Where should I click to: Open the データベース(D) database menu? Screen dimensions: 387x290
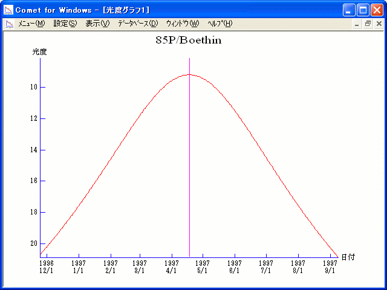[137, 24]
